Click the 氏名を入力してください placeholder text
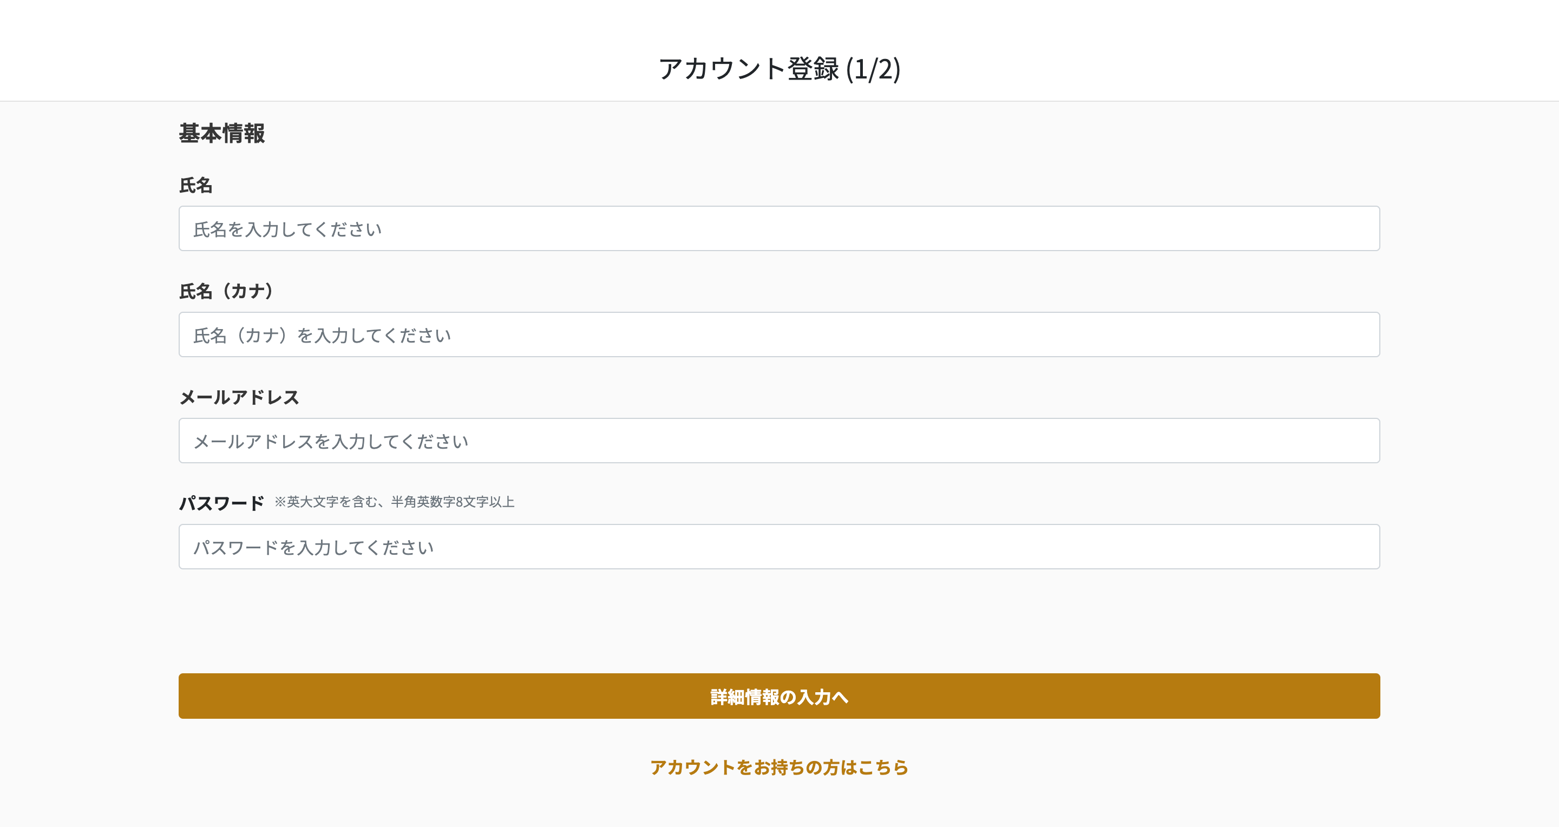Image resolution: width=1559 pixels, height=827 pixels. [287, 229]
